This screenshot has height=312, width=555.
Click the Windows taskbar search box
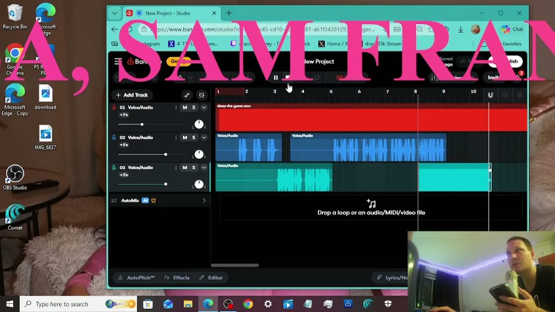pyautogui.click(x=78, y=304)
